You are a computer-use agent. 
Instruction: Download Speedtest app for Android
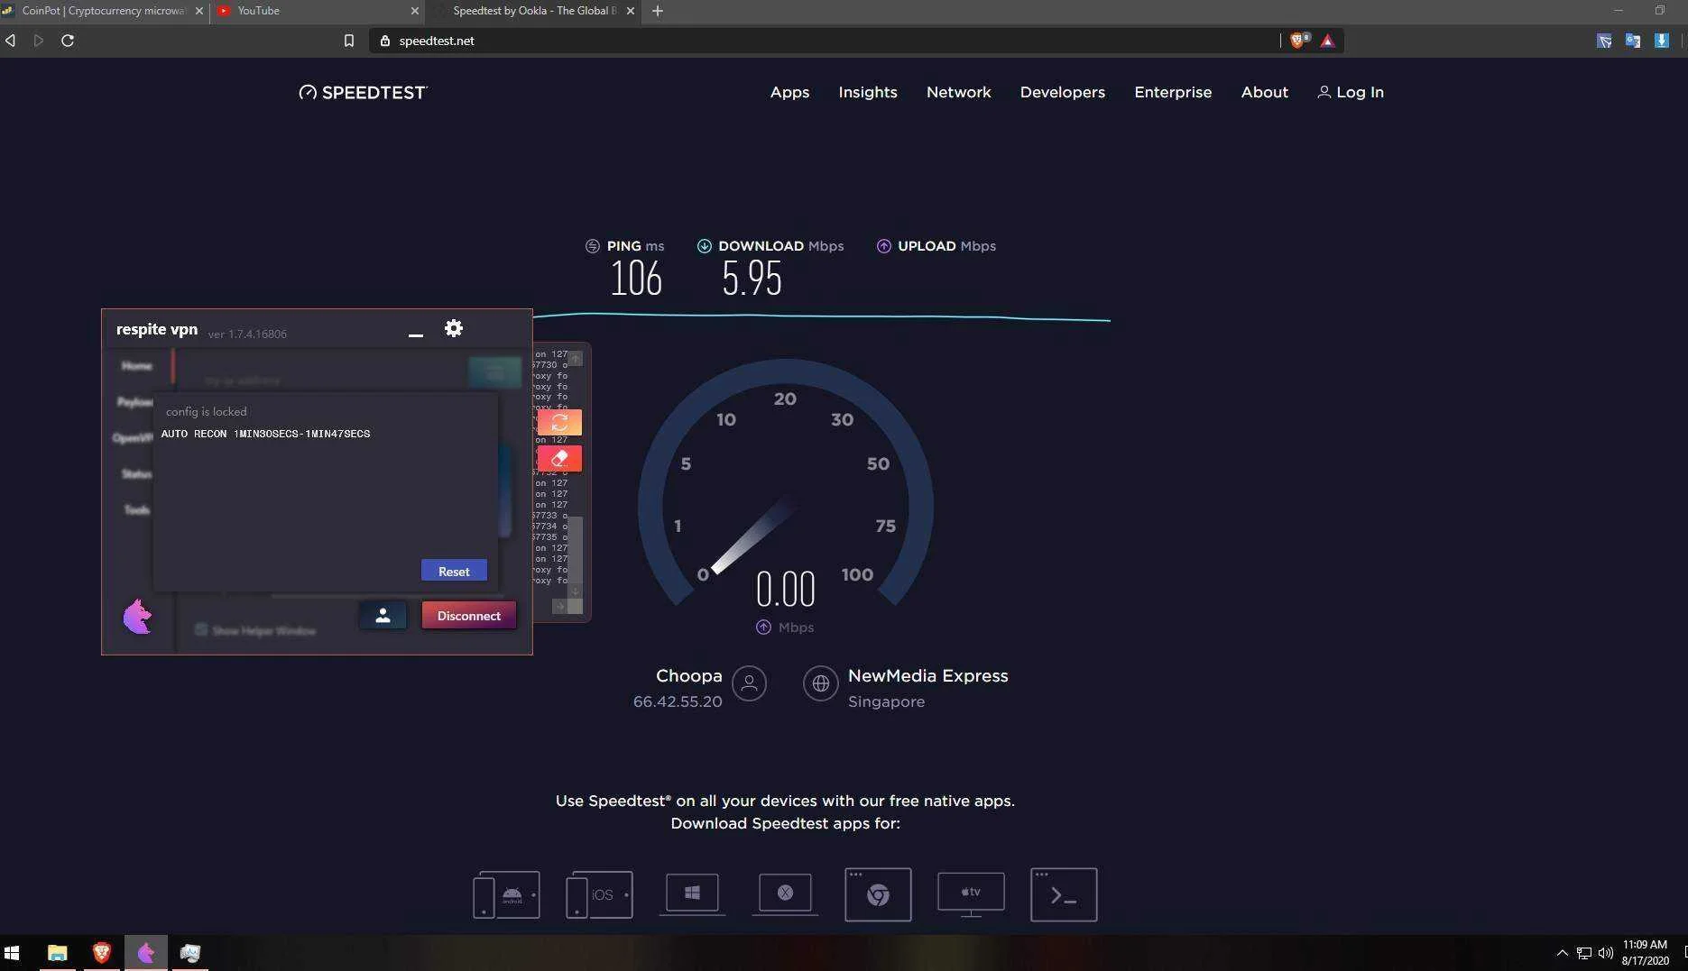(506, 894)
